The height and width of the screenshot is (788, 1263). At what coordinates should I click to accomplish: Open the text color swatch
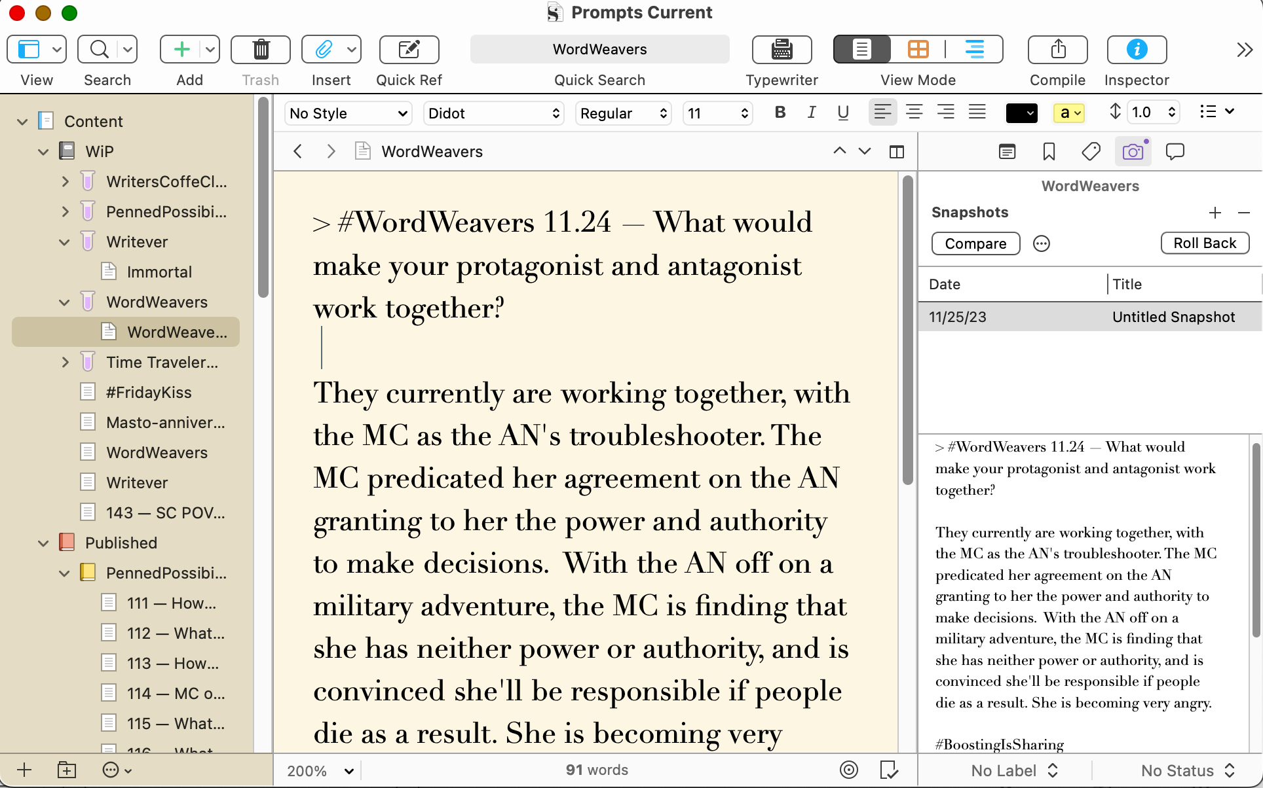[1021, 113]
